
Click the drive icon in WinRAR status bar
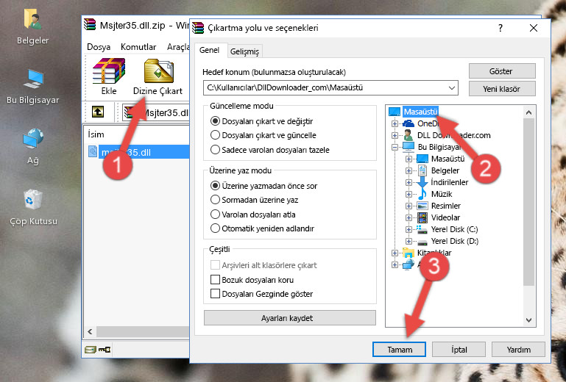pyautogui.click(x=91, y=349)
